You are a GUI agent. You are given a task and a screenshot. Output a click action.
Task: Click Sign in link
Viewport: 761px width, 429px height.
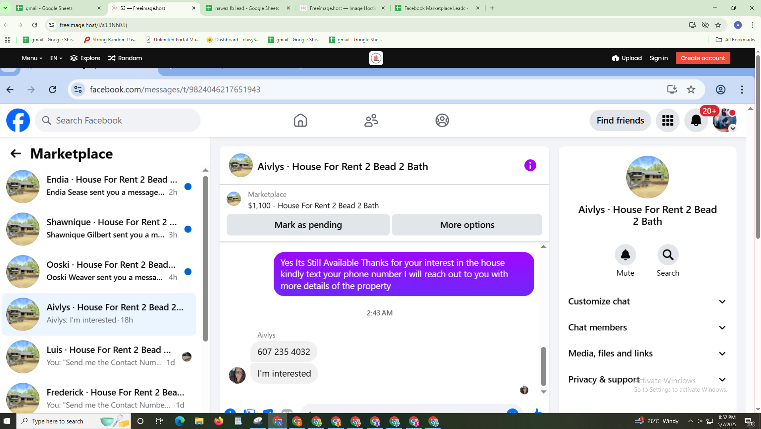(658, 58)
